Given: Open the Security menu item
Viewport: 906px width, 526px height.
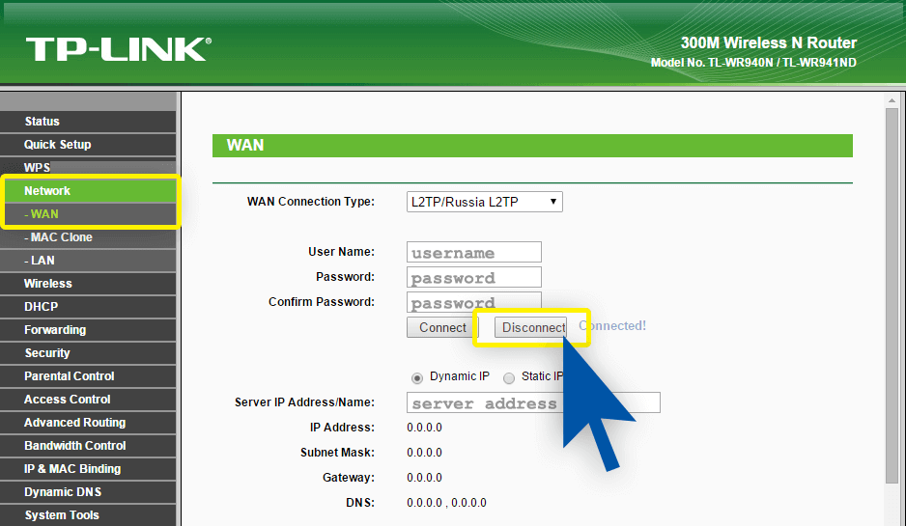Looking at the screenshot, I should click(88, 353).
